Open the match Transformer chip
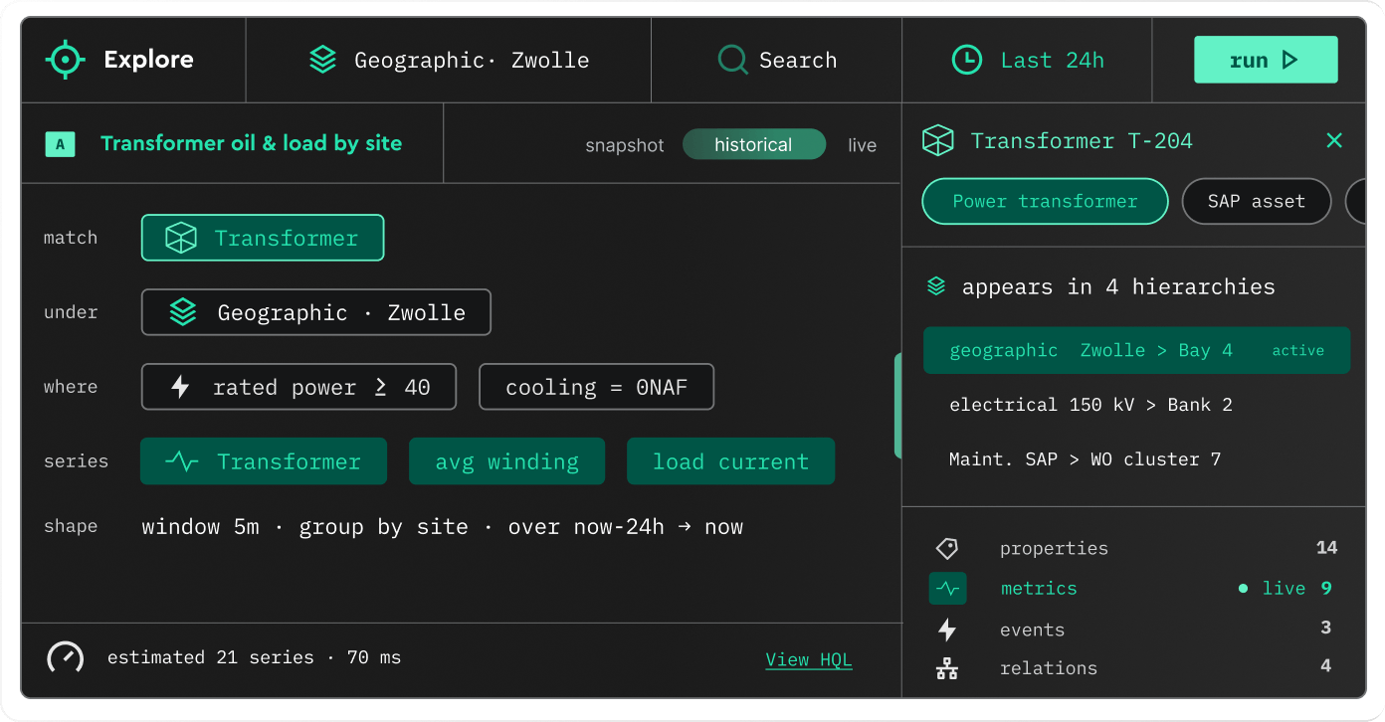 click(263, 238)
